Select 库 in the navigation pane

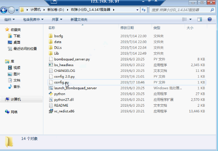12,61
